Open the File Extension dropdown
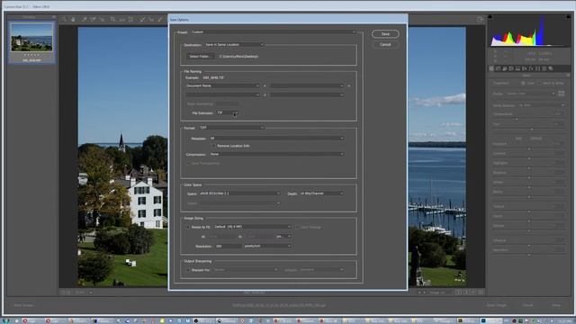 (228, 112)
